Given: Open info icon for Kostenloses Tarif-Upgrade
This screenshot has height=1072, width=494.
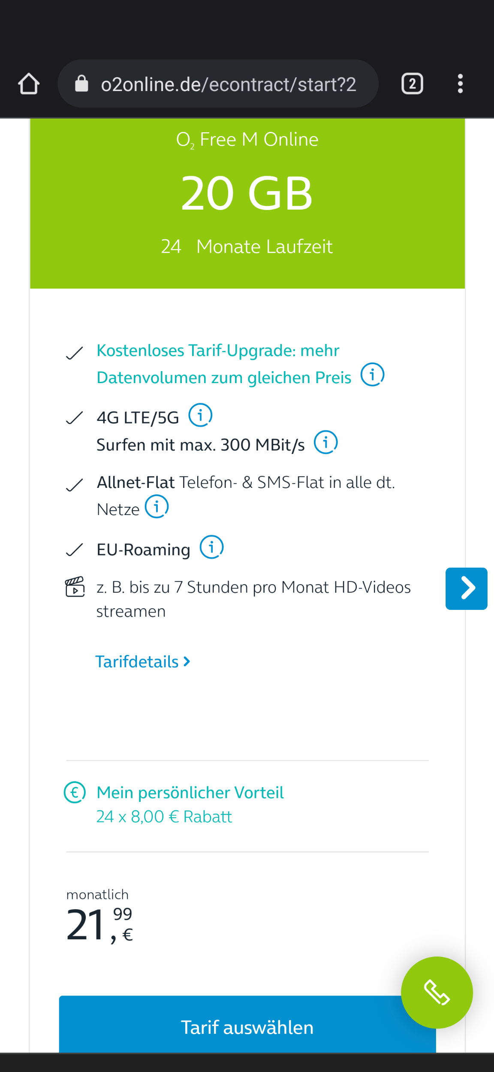Looking at the screenshot, I should pyautogui.click(x=372, y=375).
